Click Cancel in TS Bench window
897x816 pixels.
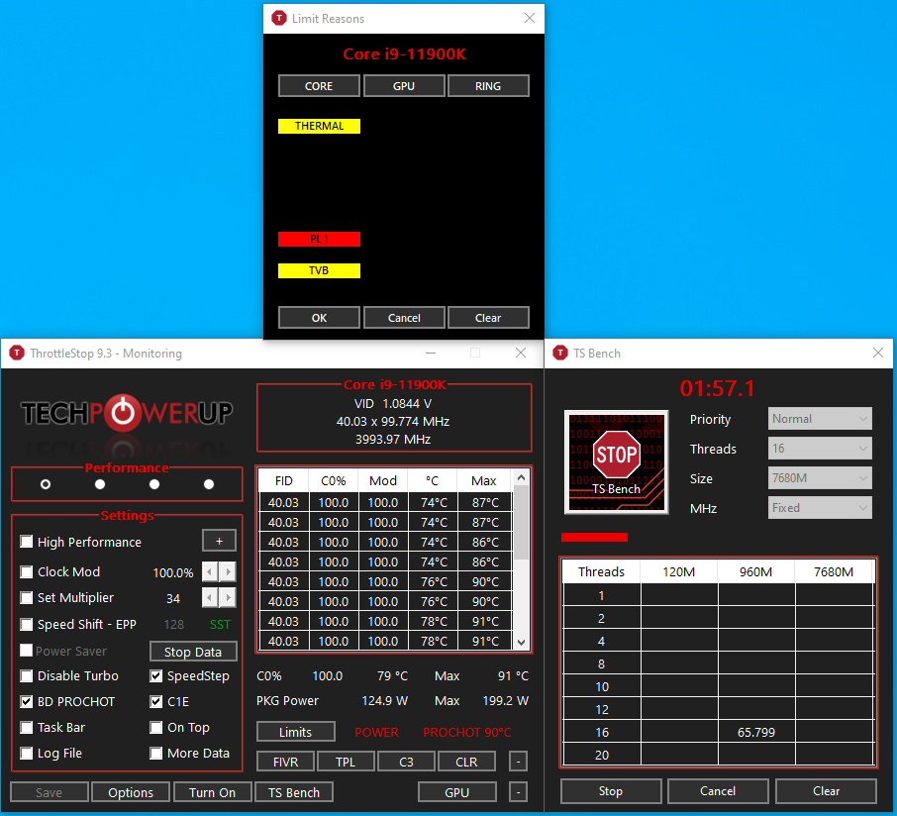click(718, 791)
